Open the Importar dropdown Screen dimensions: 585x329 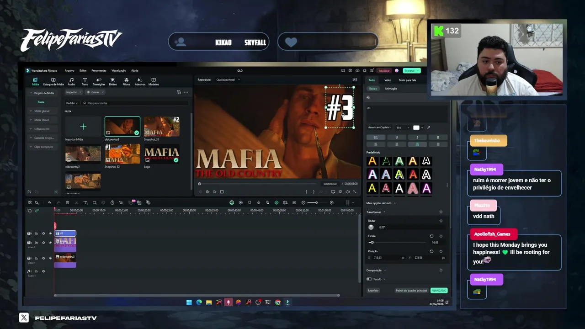[73, 92]
